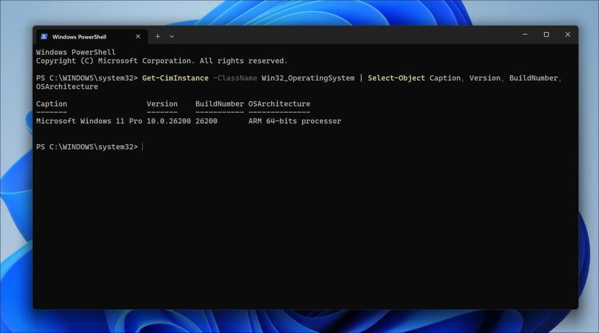Close the terminal window
The width and height of the screenshot is (599, 333).
567,34
